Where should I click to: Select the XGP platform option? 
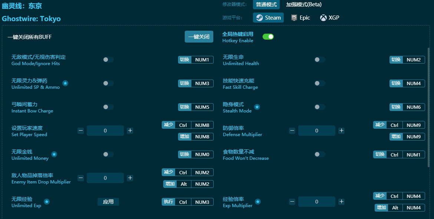[x=329, y=18]
